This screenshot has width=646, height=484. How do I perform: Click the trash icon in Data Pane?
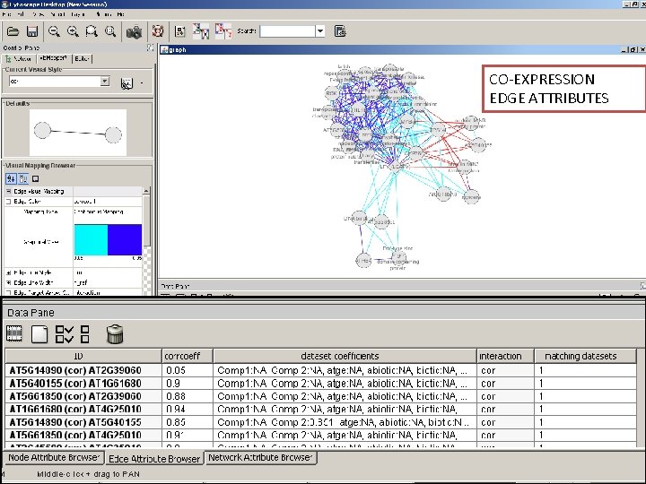tap(115, 334)
